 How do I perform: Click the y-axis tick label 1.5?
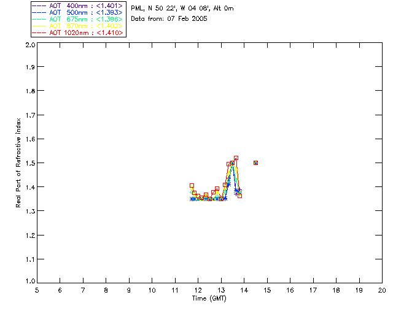click(30, 163)
